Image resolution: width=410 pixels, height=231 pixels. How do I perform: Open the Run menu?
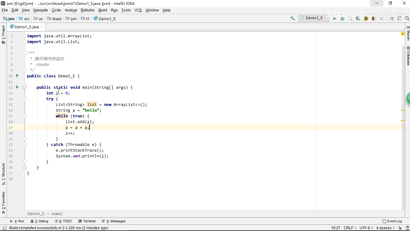tap(114, 10)
